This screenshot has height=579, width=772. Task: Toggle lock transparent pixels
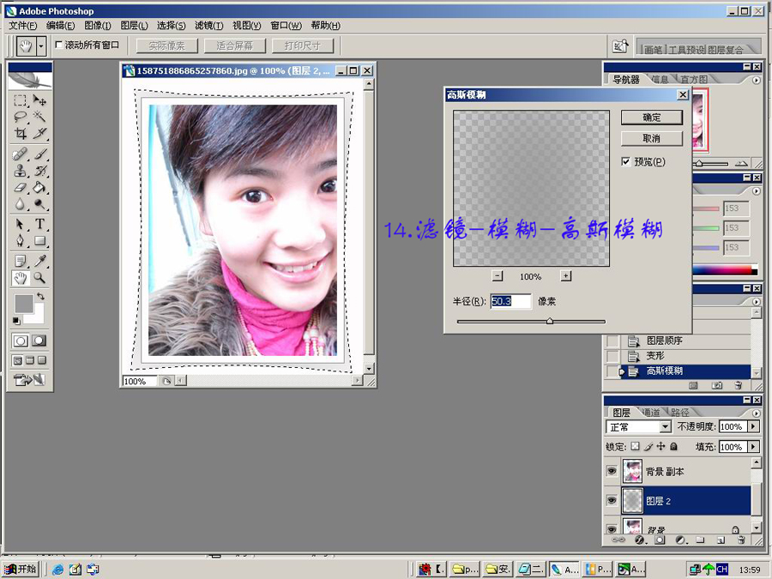pos(635,446)
